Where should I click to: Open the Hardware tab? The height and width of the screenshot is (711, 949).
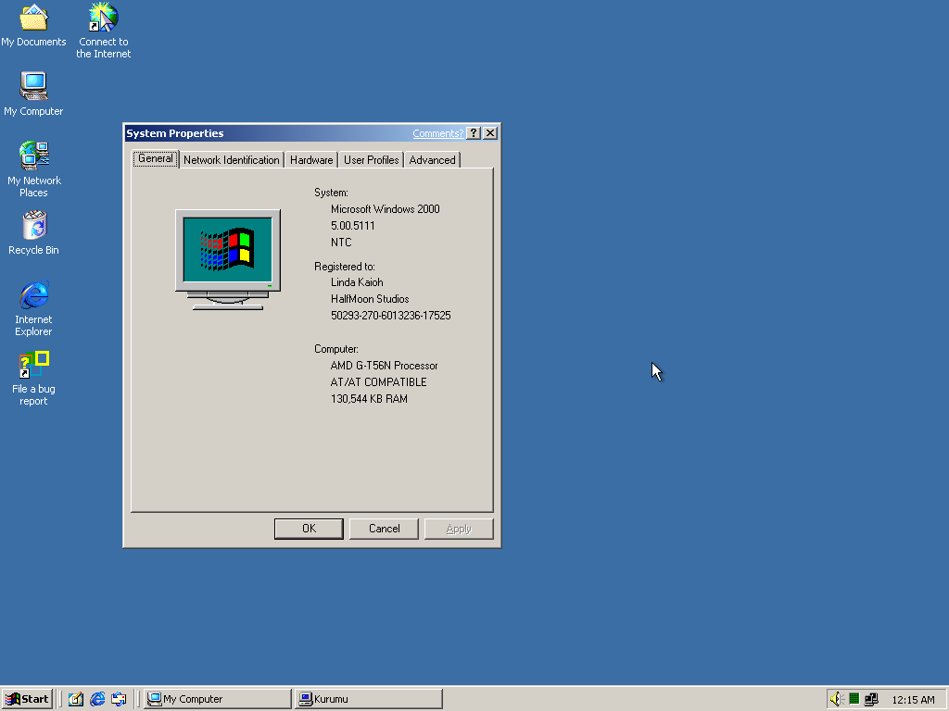click(311, 159)
